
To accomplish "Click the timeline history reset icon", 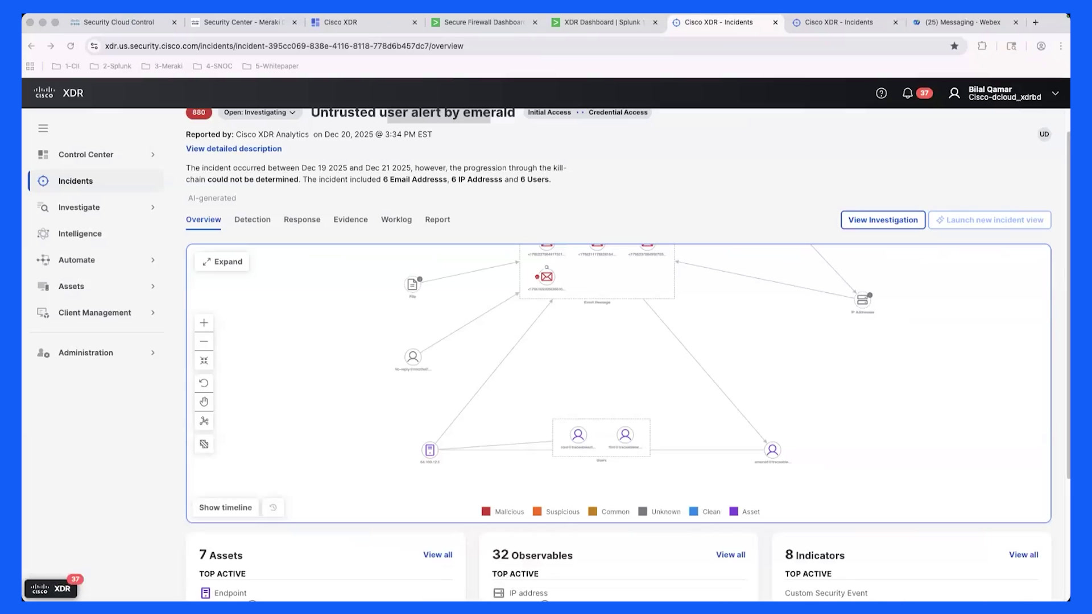I will tap(273, 508).
